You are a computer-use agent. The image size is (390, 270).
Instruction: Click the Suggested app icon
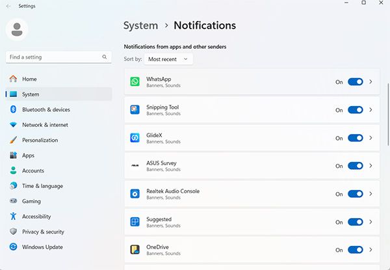click(x=135, y=222)
